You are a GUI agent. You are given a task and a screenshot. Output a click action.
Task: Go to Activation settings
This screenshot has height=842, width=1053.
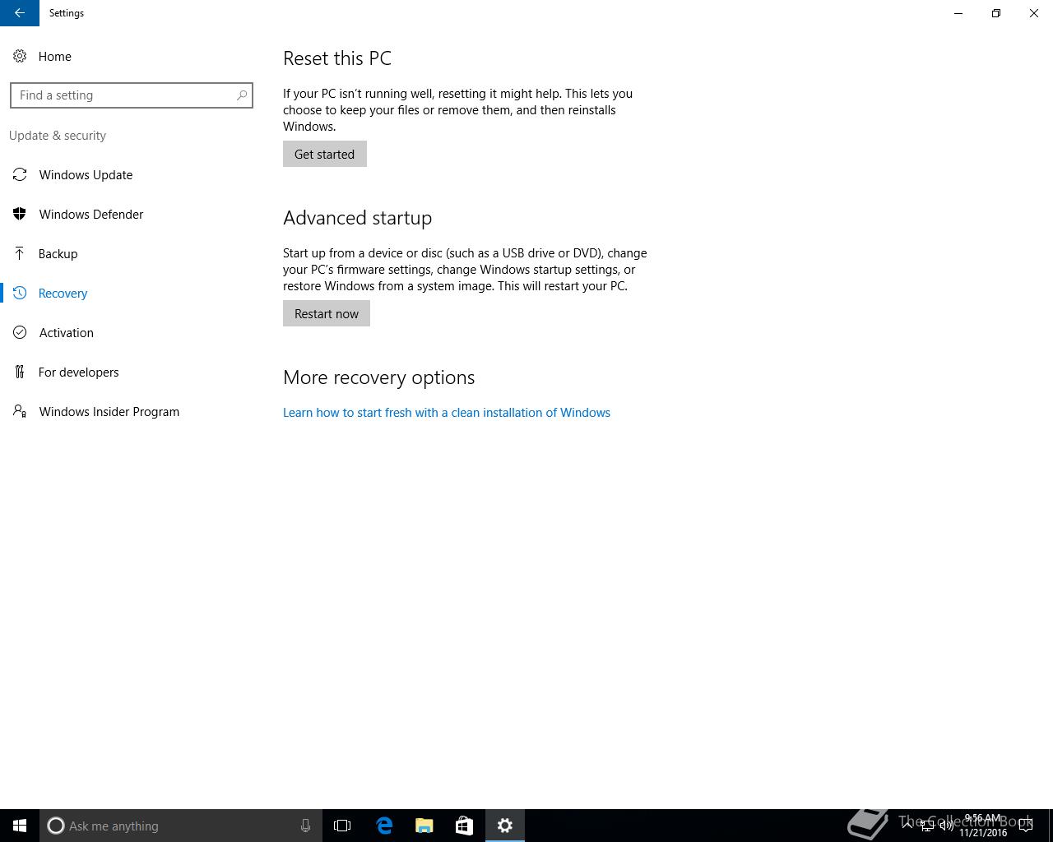click(66, 332)
